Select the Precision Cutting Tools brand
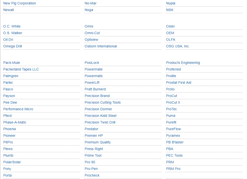The height and width of the screenshot is (179, 247). (103, 102)
